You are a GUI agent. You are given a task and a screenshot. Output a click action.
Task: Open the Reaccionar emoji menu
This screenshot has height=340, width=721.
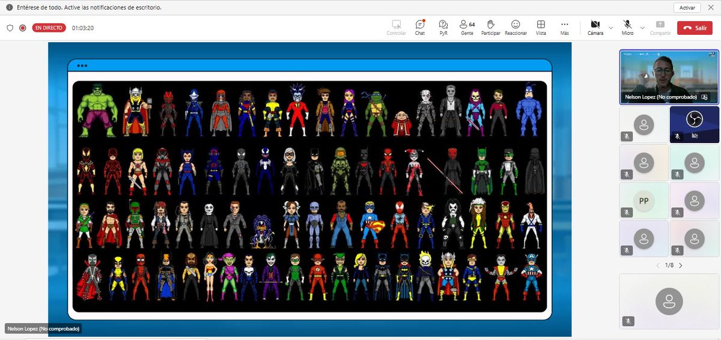tap(516, 28)
